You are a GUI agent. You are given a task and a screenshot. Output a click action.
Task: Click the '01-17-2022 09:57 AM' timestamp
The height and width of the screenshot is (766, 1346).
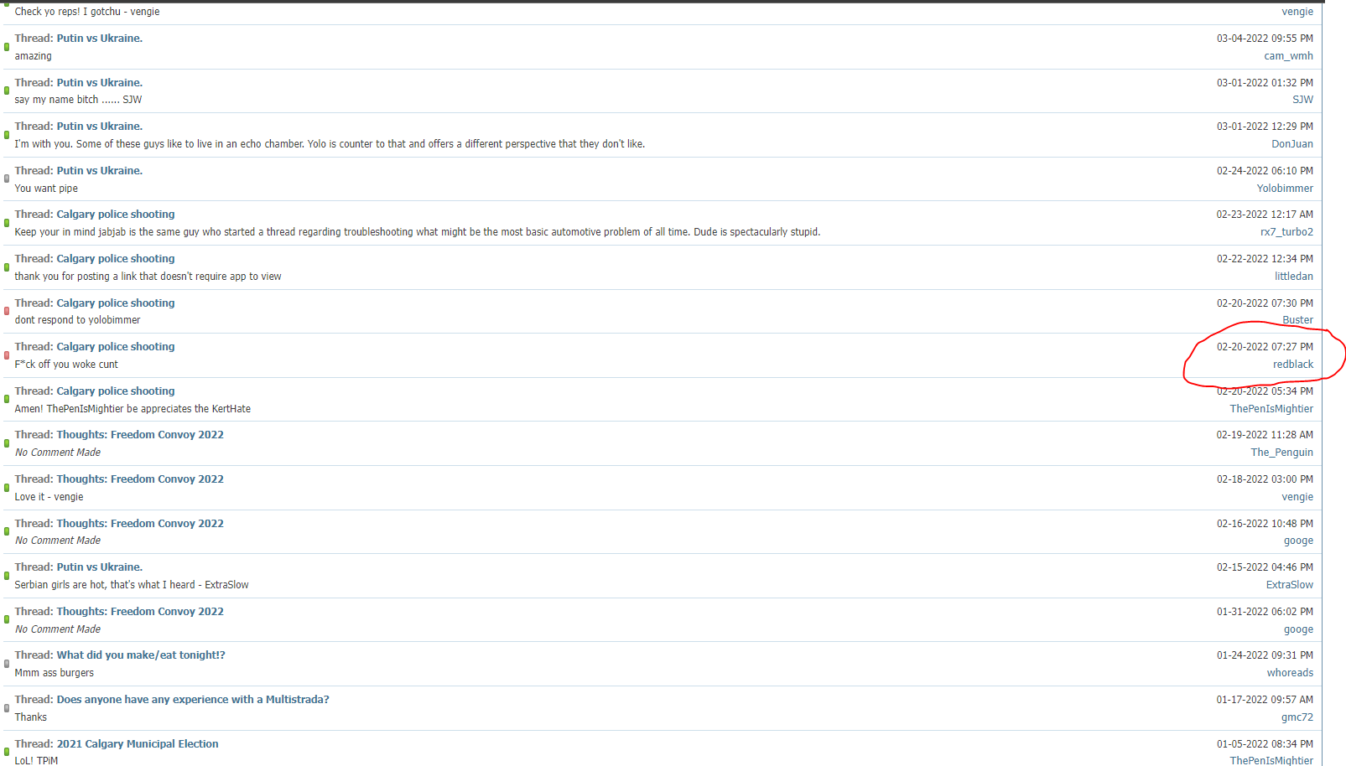point(1265,700)
